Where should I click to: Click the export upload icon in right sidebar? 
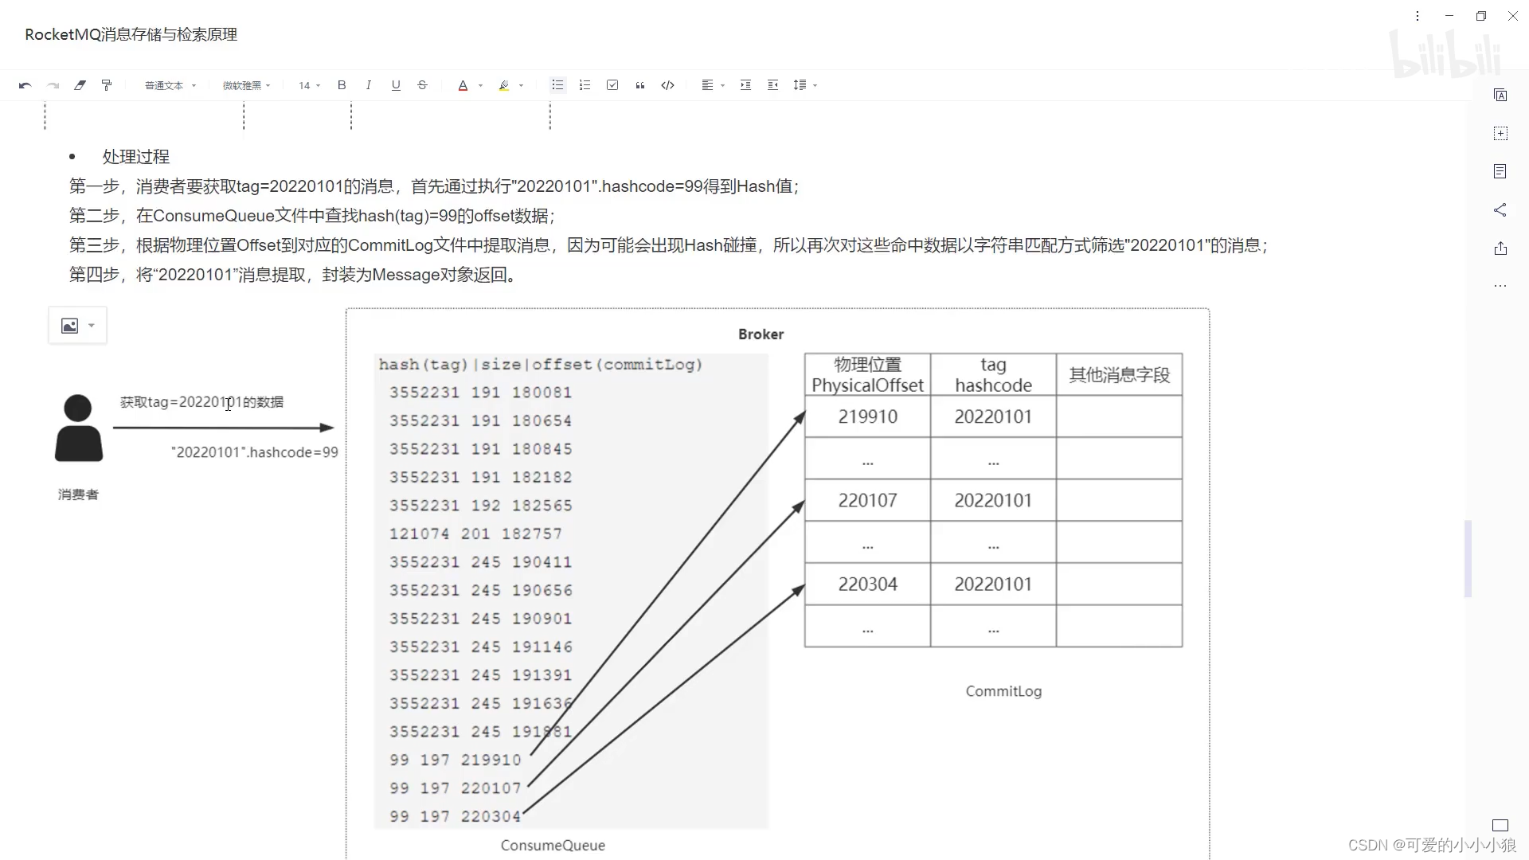point(1500,248)
